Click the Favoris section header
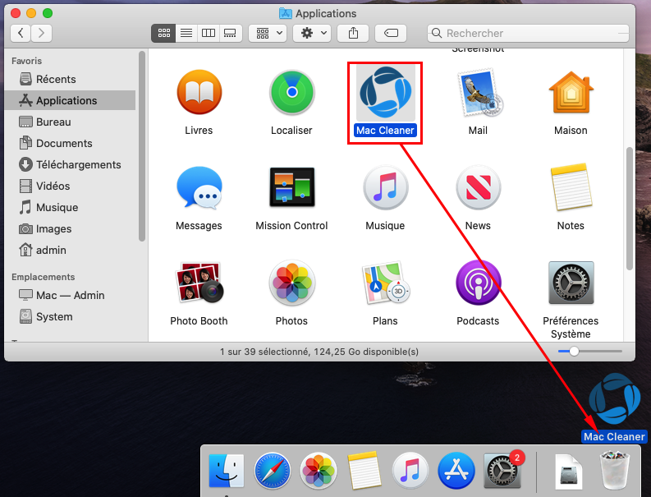The image size is (651, 497). pos(26,61)
